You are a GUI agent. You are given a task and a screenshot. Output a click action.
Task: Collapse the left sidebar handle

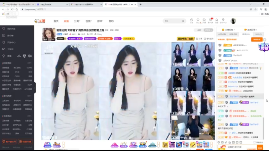(34, 88)
